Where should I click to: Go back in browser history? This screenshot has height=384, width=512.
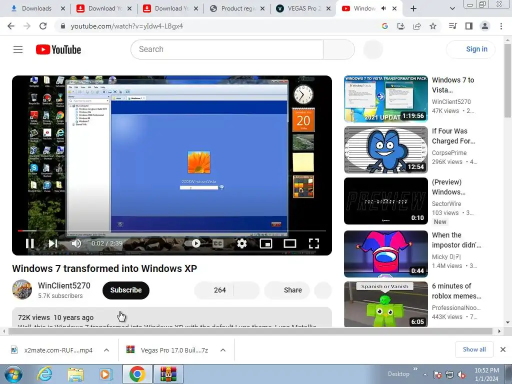[11, 26]
